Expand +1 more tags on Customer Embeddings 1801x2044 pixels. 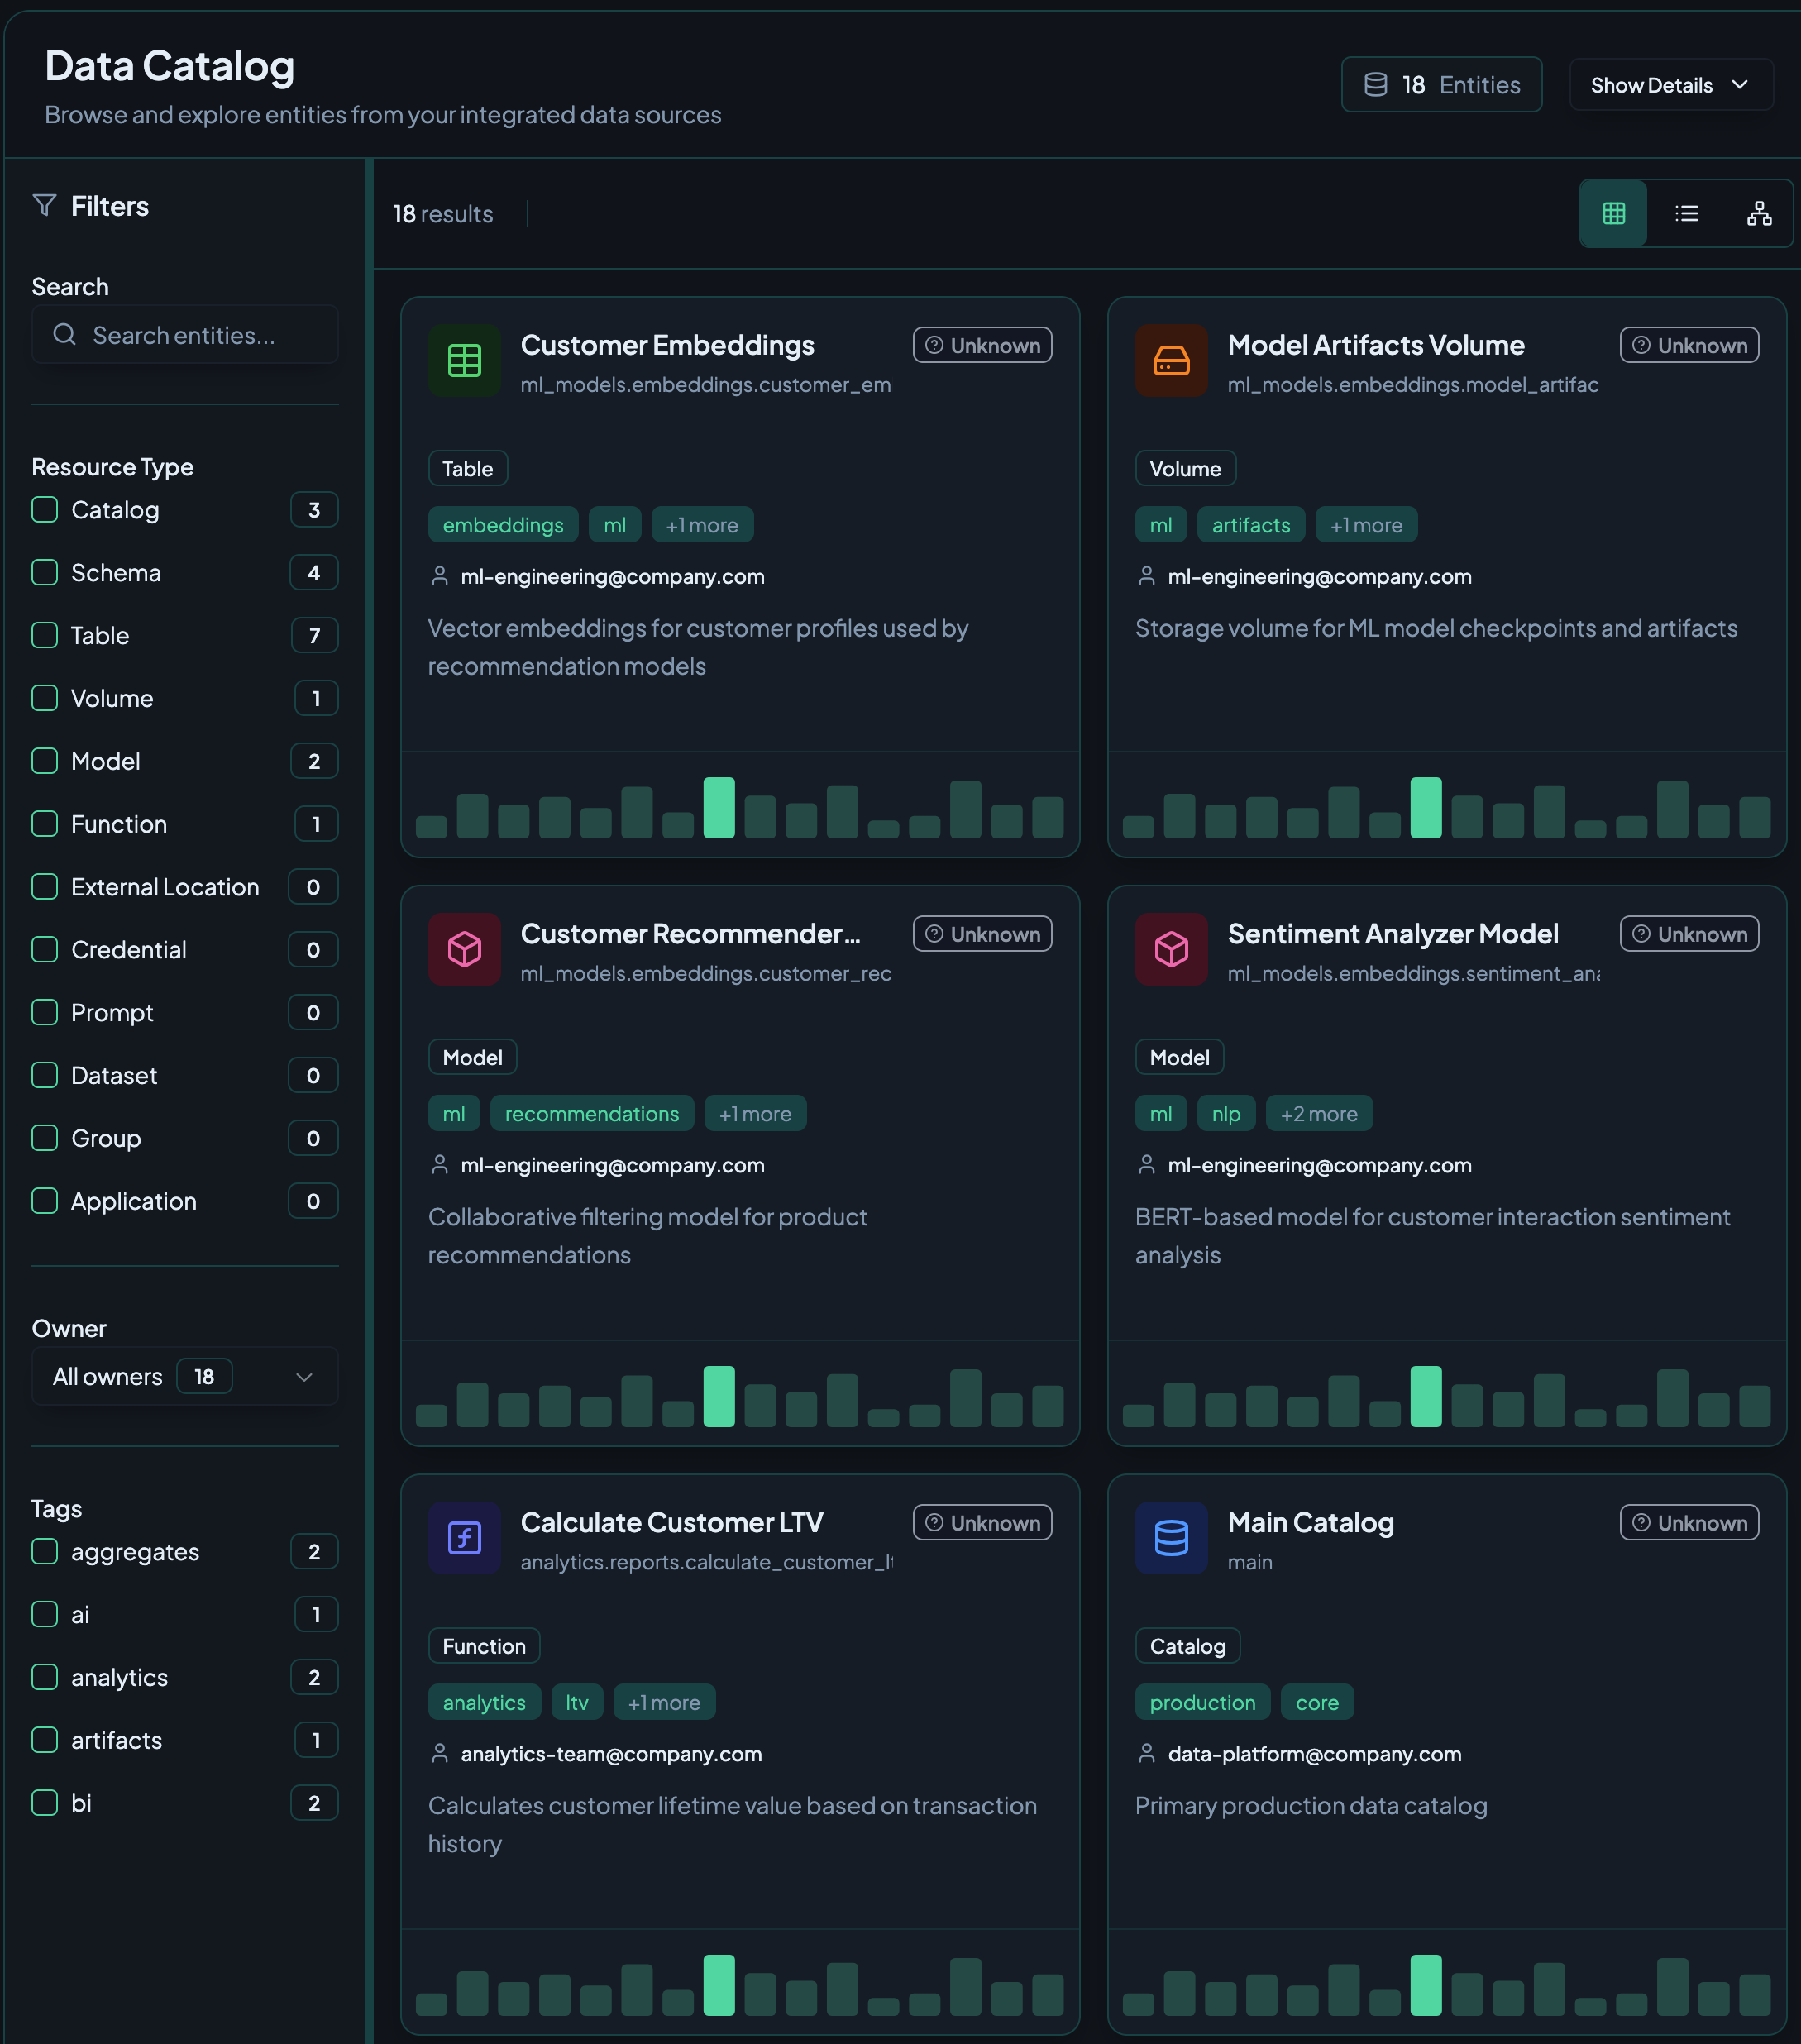pos(701,525)
